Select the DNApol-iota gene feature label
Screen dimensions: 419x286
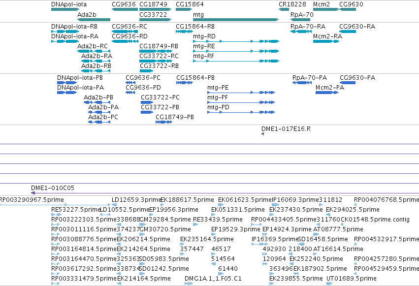coord(69,4)
